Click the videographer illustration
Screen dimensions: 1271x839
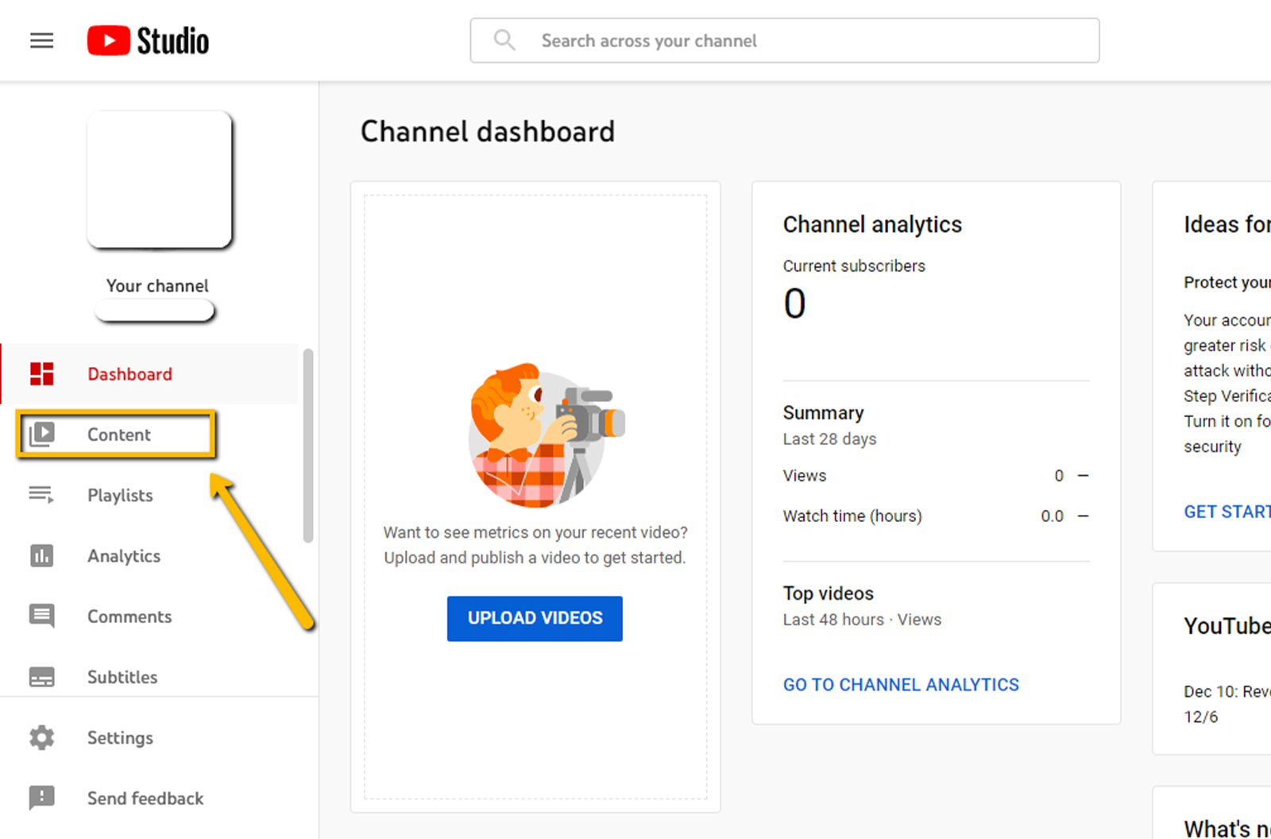[547, 435]
